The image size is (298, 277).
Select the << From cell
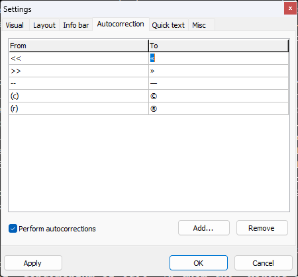[79, 58]
